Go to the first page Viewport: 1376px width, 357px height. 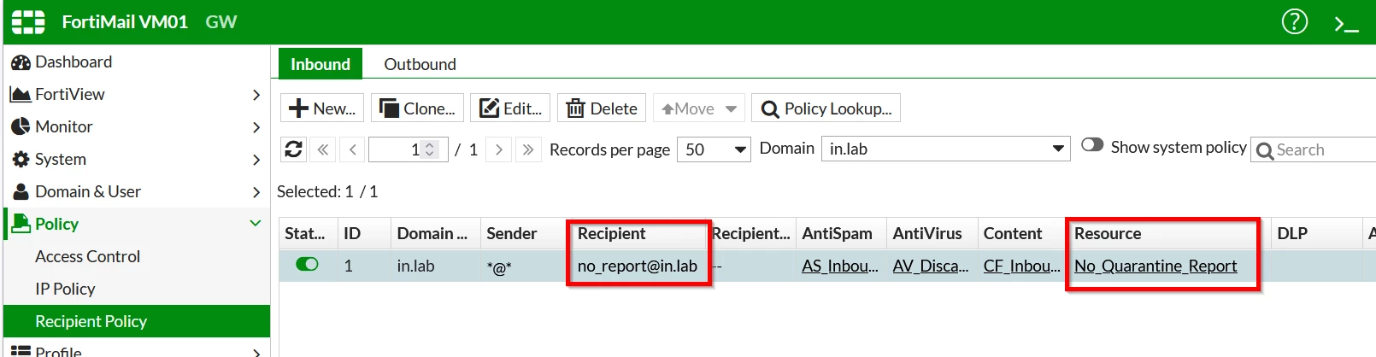pyautogui.click(x=322, y=149)
